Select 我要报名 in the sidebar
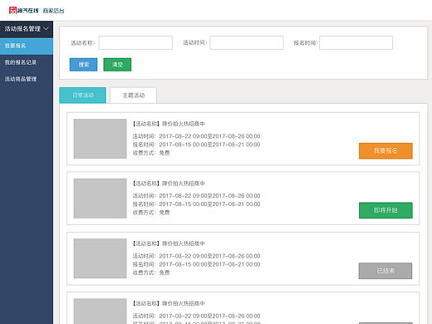This screenshot has height=324, width=432. (27, 46)
